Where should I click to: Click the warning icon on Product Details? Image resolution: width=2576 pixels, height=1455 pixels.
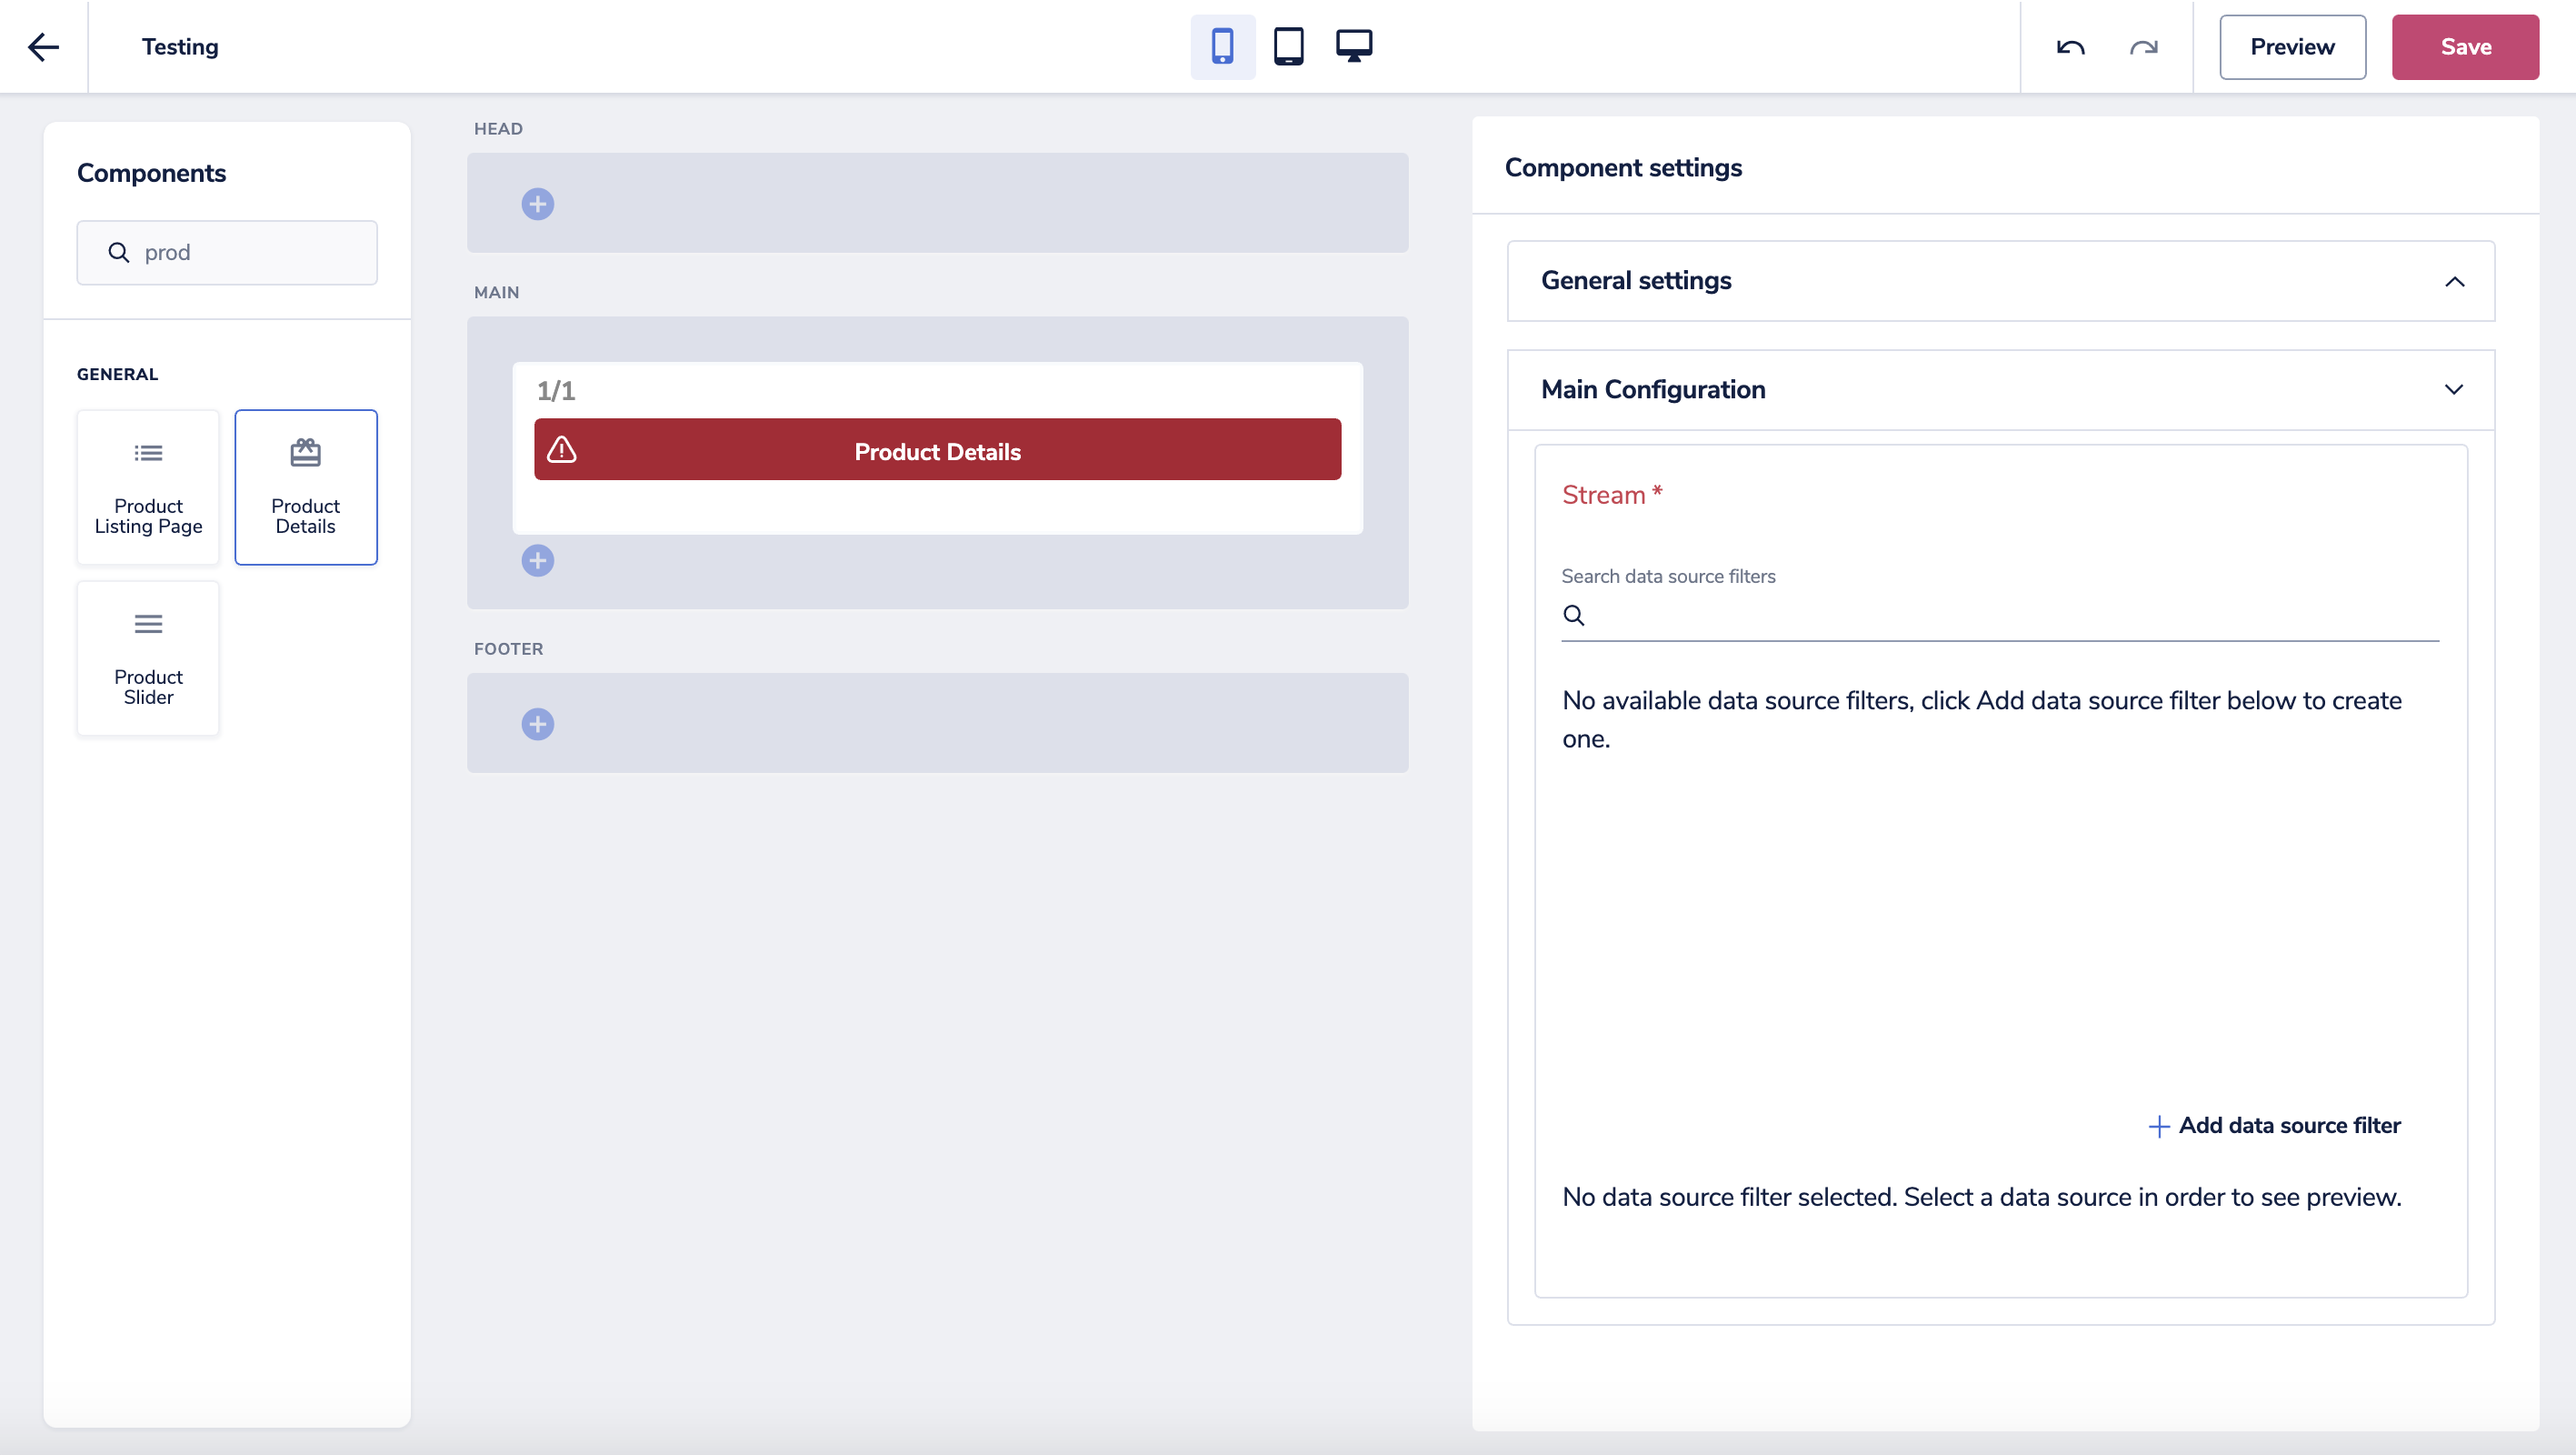pos(562,450)
